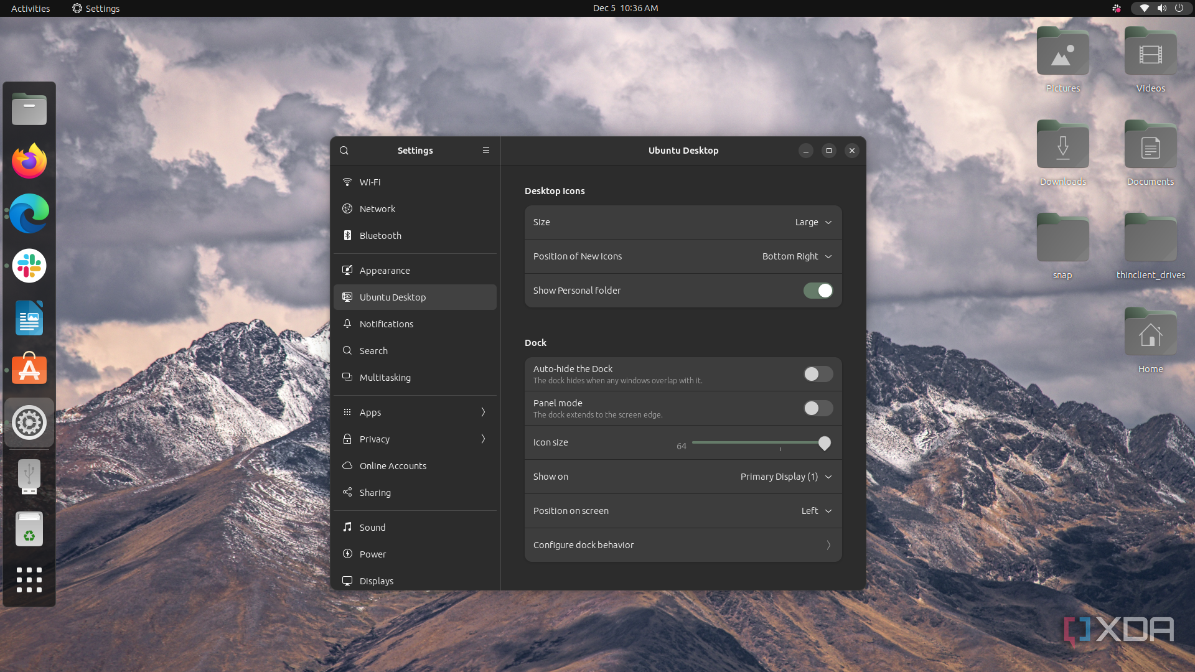Open Slack from the dock
The height and width of the screenshot is (672, 1195).
coord(29,266)
